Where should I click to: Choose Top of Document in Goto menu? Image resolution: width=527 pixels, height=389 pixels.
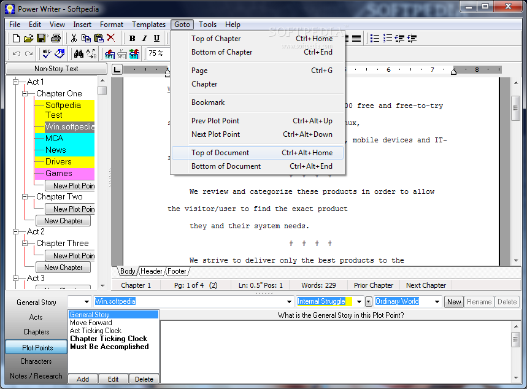[x=258, y=153]
